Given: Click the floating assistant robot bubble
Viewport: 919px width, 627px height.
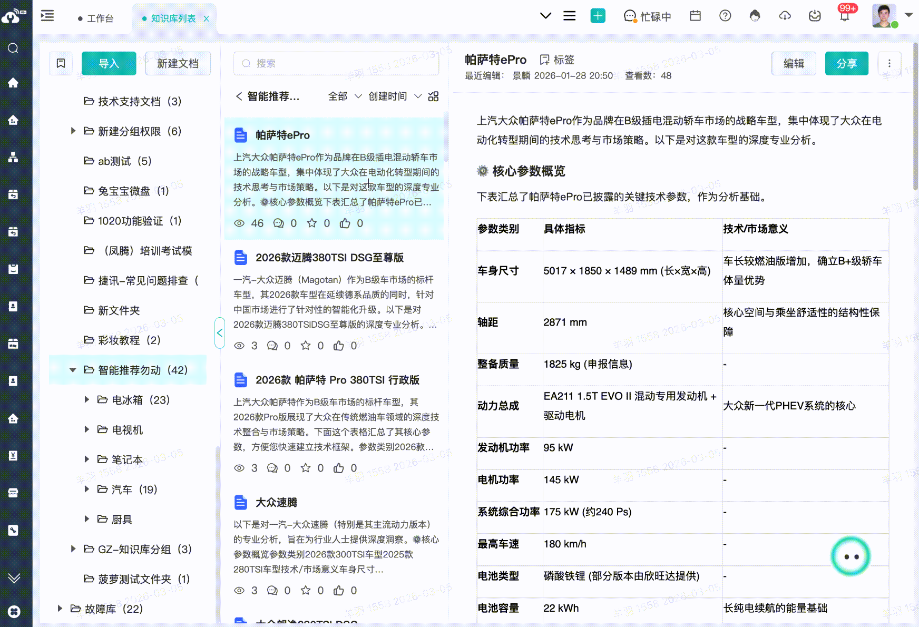Looking at the screenshot, I should (851, 556).
